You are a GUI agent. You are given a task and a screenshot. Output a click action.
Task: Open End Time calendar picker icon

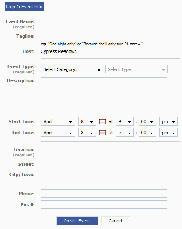tap(102, 133)
